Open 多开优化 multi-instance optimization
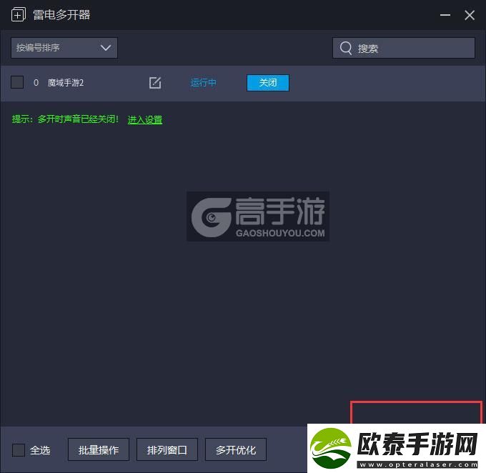Viewport: 486px width, 473px height. [x=236, y=449]
